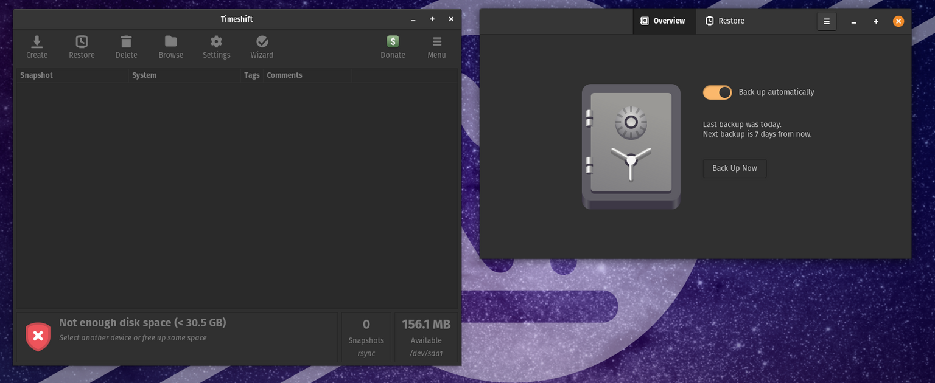Click the red shield error status icon

(38, 336)
